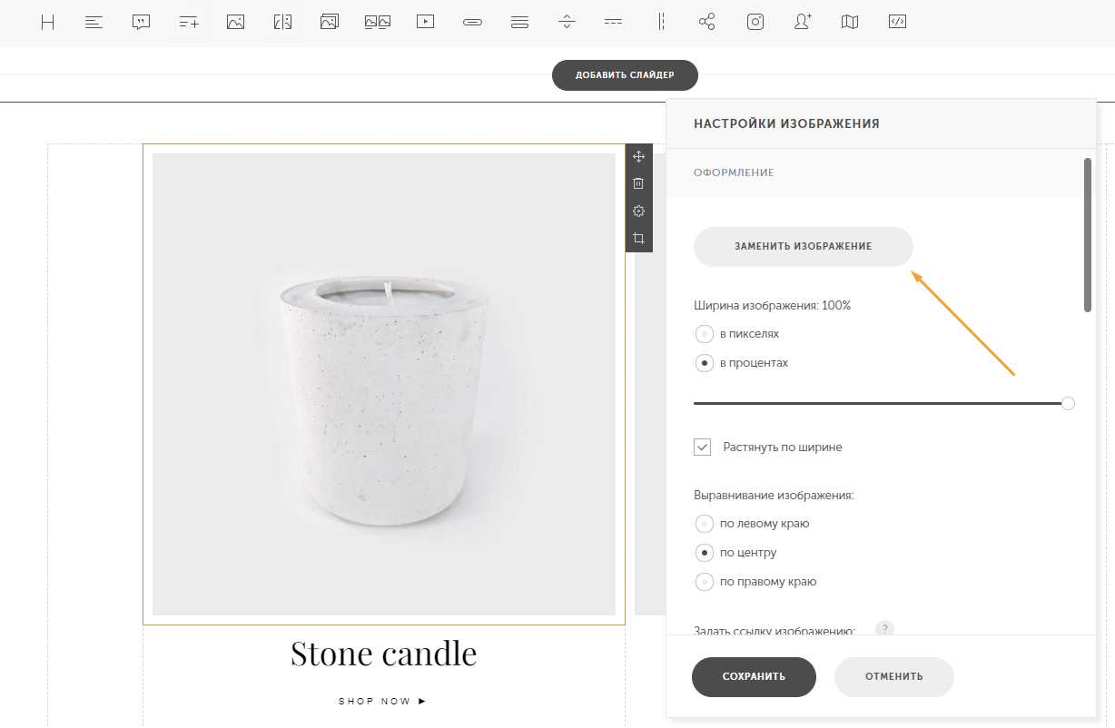
Task: Click the Заменить изображение button
Action: pos(804,247)
